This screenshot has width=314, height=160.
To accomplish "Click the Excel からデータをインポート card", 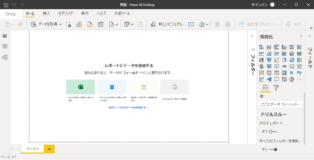I will tap(81, 92).
